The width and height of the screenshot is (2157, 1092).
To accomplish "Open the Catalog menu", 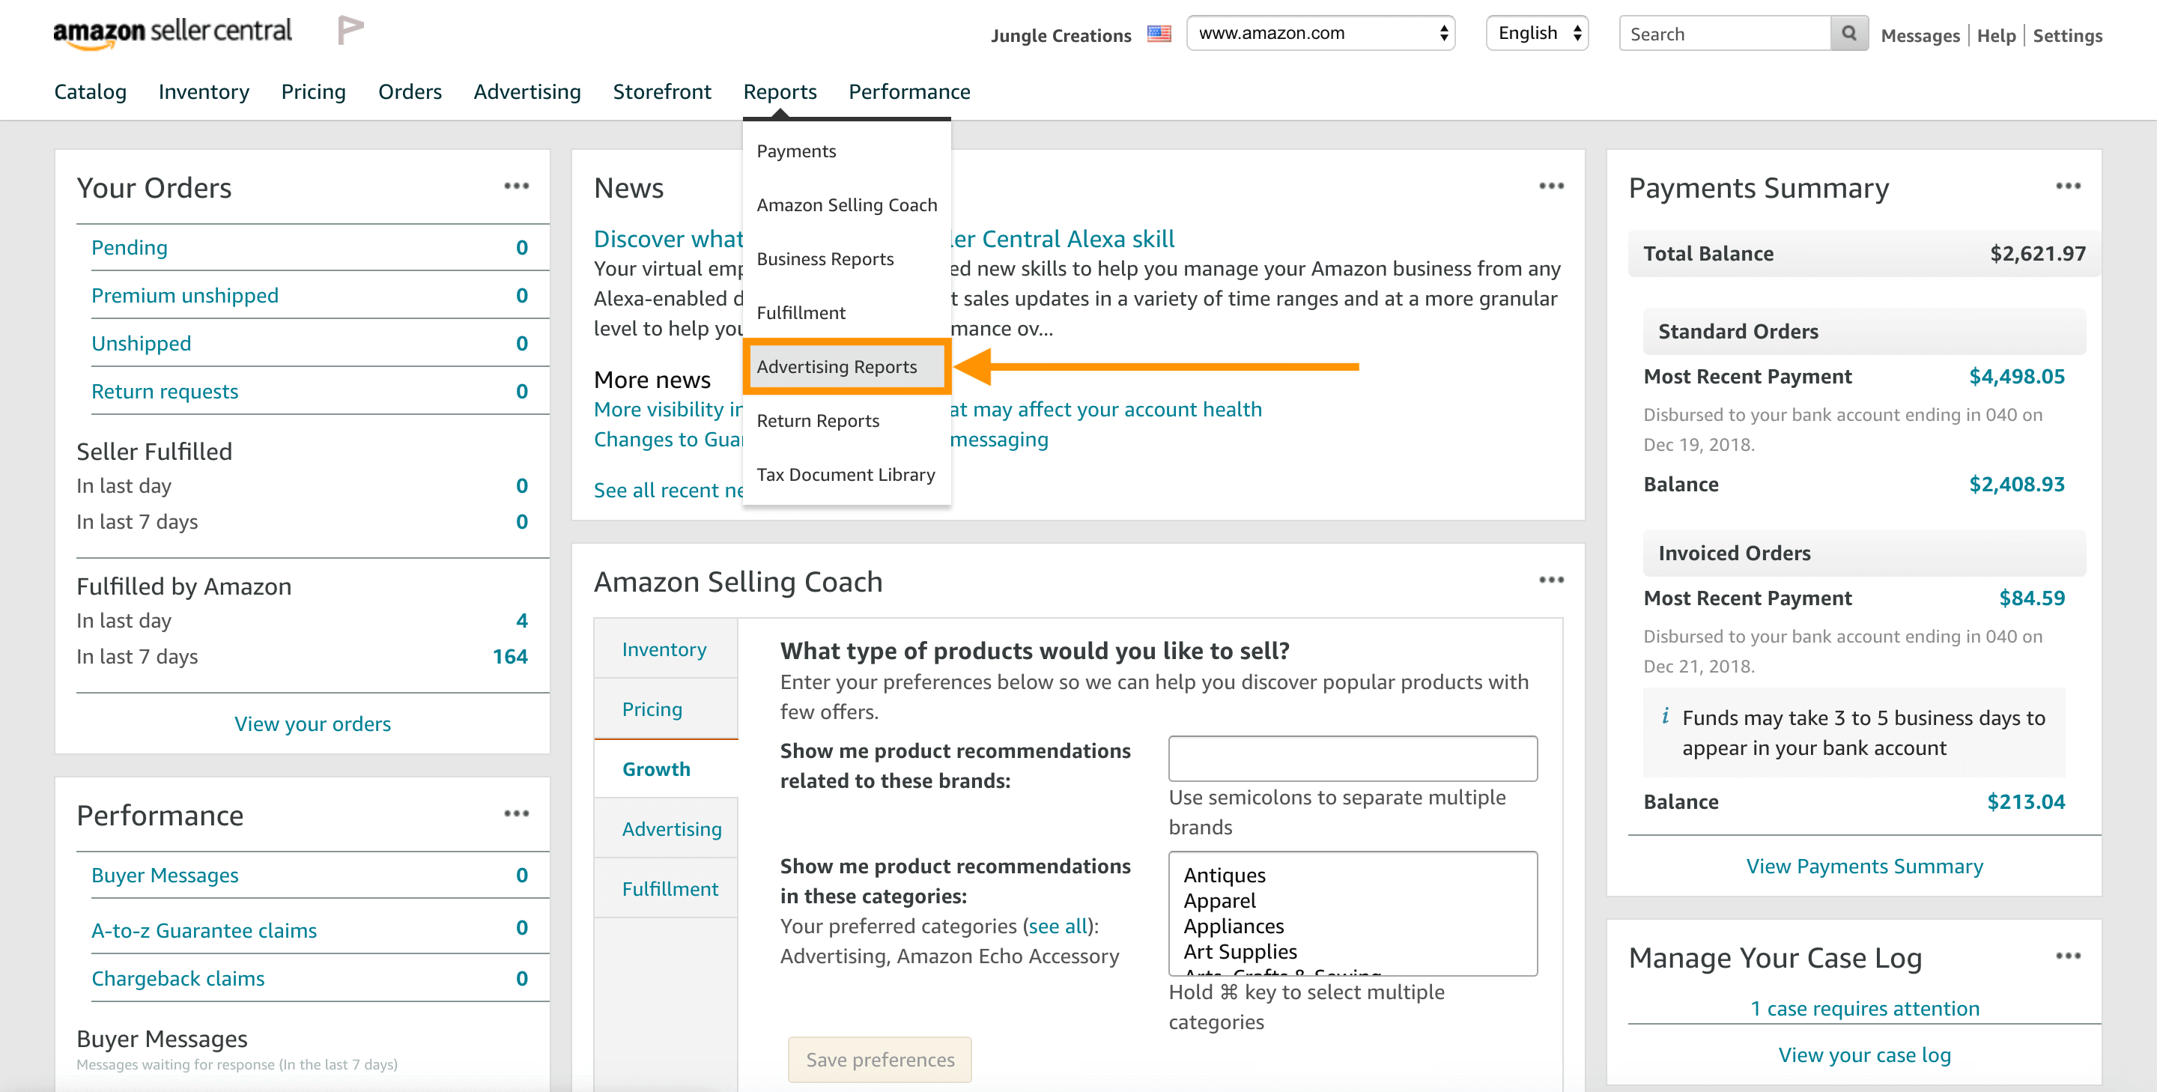I will tap(91, 91).
